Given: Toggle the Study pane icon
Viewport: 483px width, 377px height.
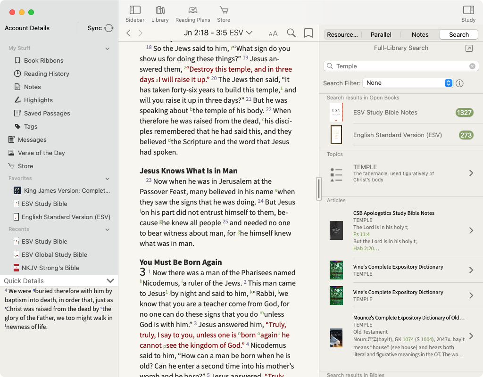Looking at the screenshot, I should 468,10.
